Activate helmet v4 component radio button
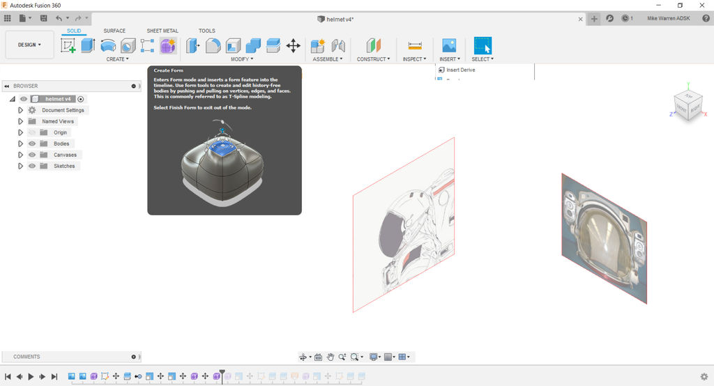The image size is (714, 386). pyautogui.click(x=81, y=99)
